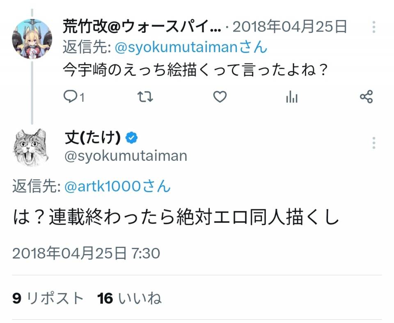394x323 pixels.
Task: Open the more options menu for 丈(たけ)'s tweet
Action: pos(373,143)
